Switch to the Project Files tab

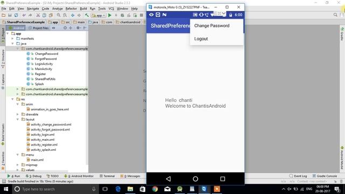38,28
